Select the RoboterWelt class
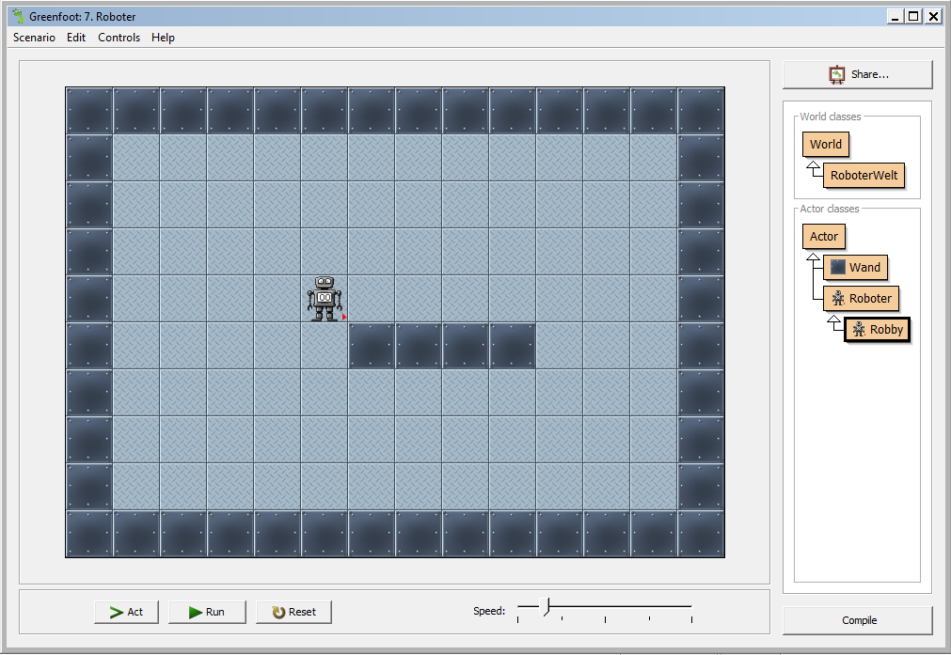 pos(864,176)
